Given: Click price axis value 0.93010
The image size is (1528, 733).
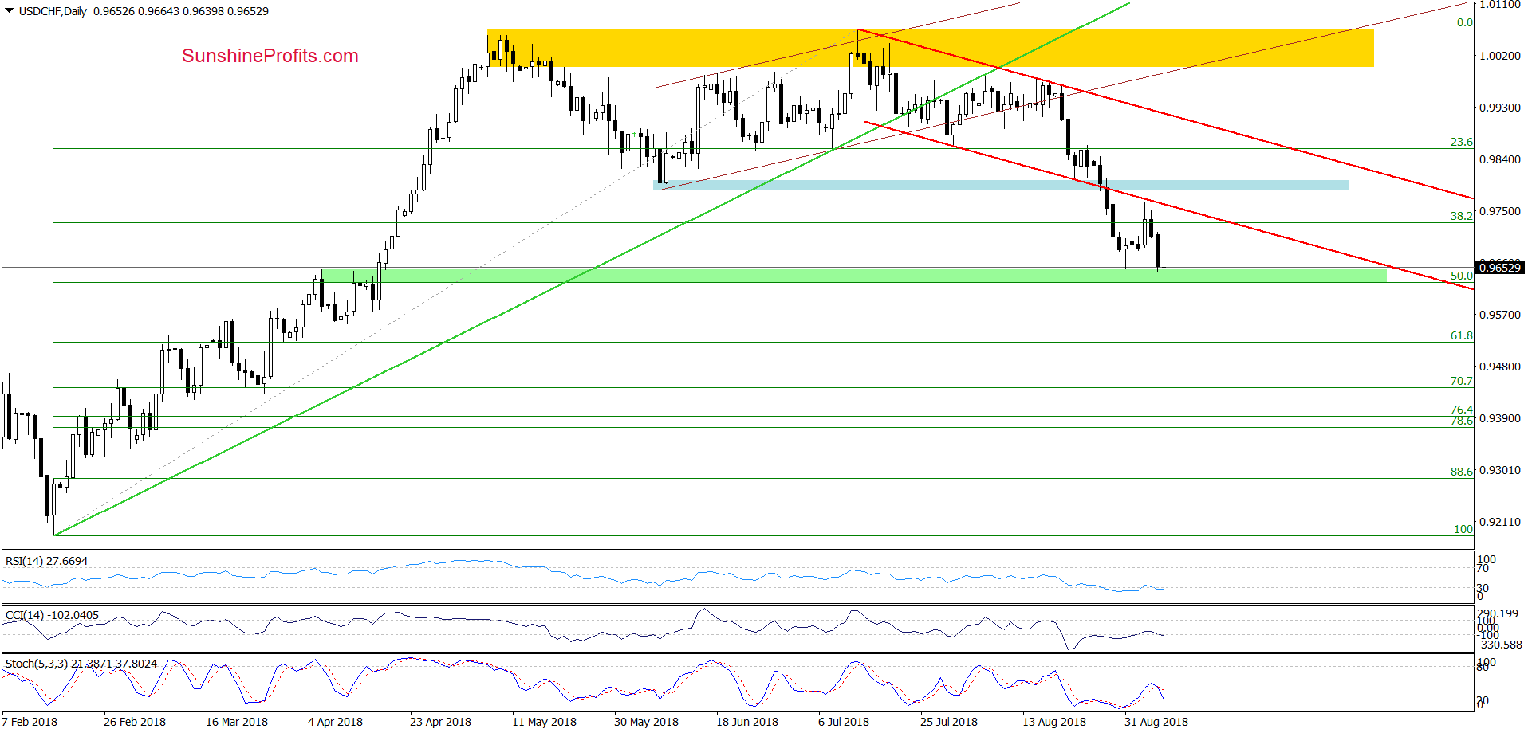Looking at the screenshot, I should click(x=1500, y=470).
